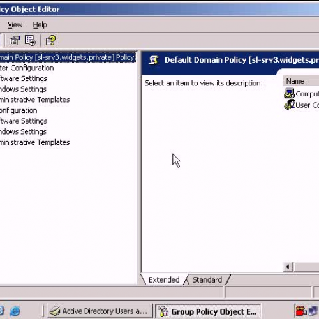The width and height of the screenshot is (319, 319).
Task: Select Windows Settings under User Configuration
Action: pos(23,131)
